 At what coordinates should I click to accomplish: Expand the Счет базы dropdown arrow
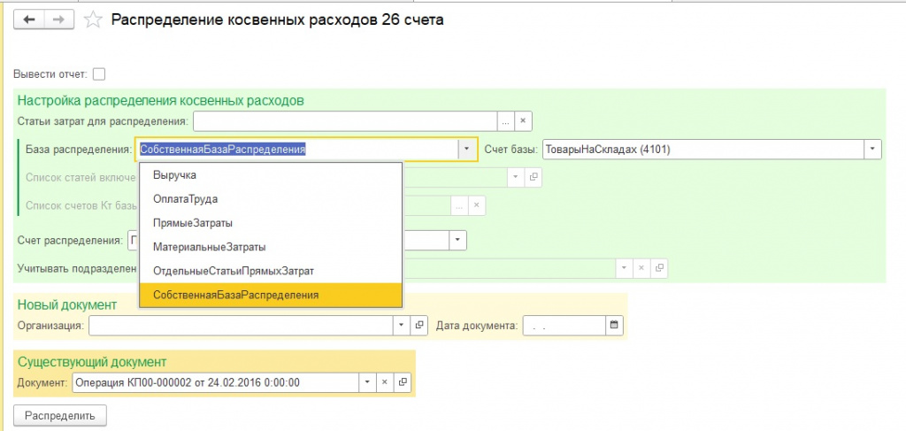click(x=872, y=149)
